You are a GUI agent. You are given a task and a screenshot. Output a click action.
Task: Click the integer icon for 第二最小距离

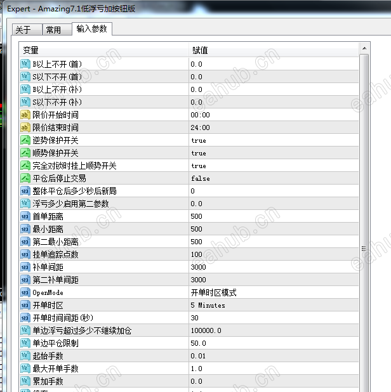pyautogui.click(x=25, y=242)
